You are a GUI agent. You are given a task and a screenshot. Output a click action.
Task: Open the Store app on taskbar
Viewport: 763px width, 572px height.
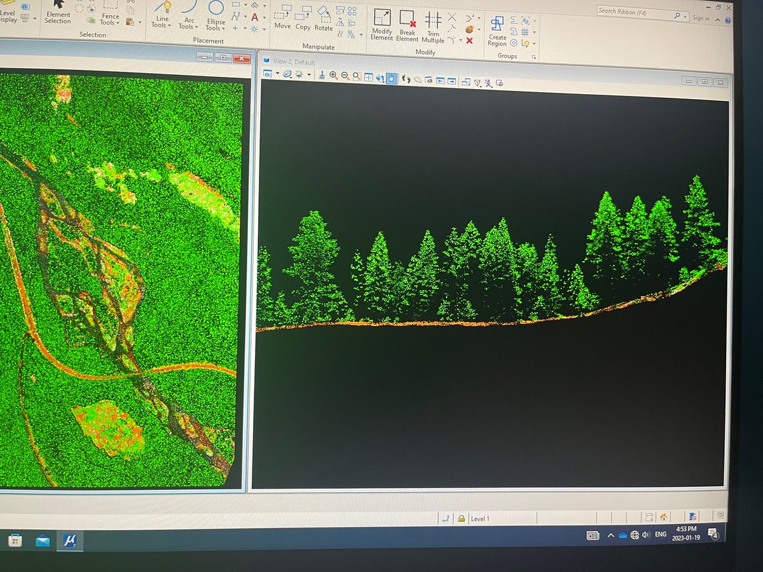15,541
